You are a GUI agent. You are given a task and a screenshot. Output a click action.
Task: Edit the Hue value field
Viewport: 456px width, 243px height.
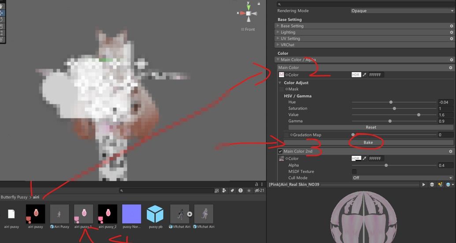point(445,102)
